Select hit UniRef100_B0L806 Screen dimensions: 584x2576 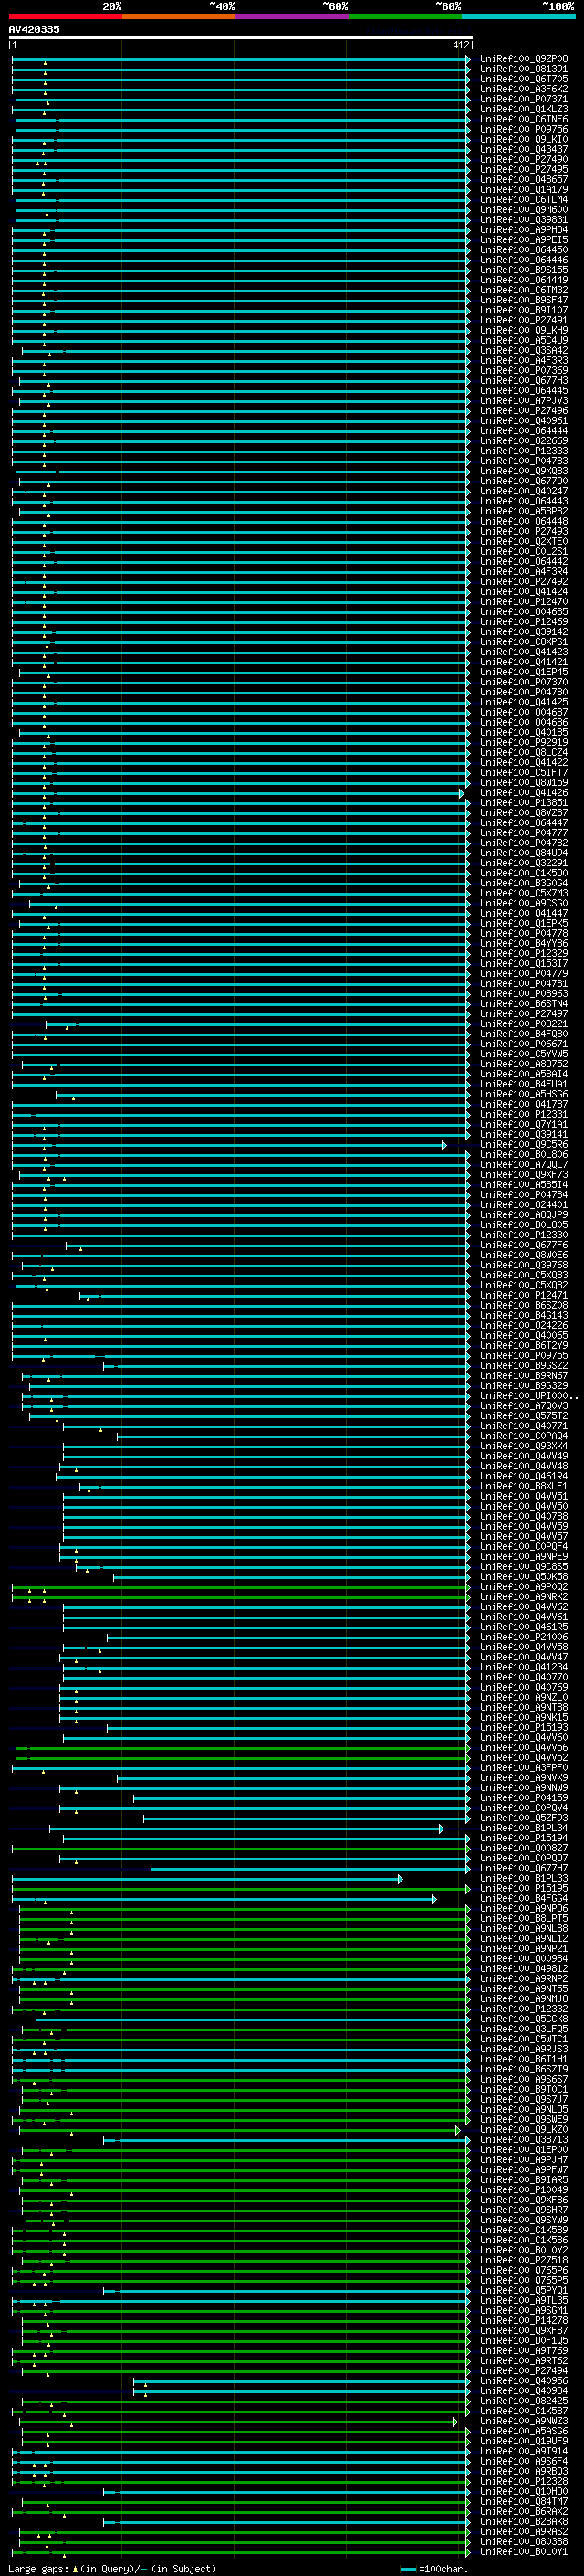(524, 1154)
